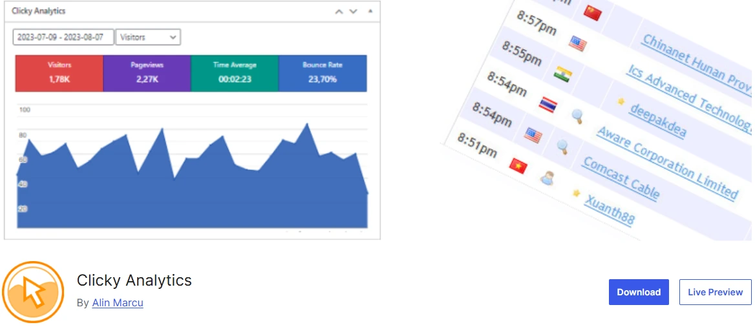The image size is (755, 327).
Task: Click the US flag in 8:57pm row
Action: (x=577, y=44)
